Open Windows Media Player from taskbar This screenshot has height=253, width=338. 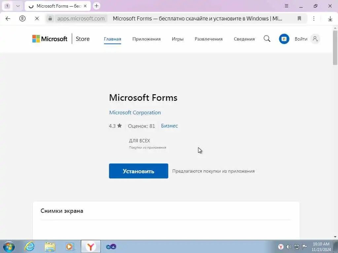pos(70,246)
